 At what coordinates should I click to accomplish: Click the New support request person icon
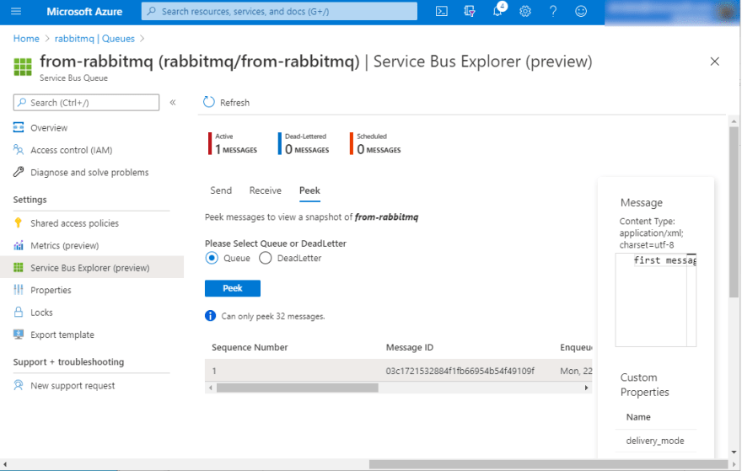pos(19,385)
